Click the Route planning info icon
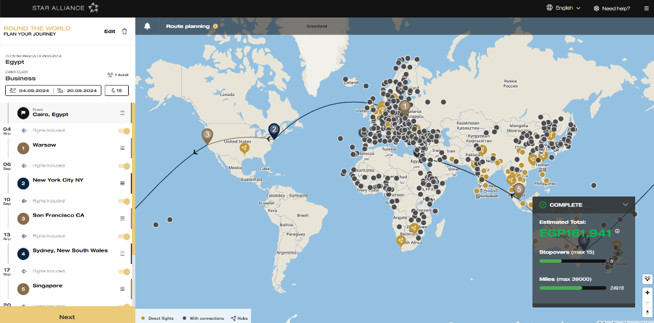Viewport: 654px width, 323px height. click(x=215, y=26)
